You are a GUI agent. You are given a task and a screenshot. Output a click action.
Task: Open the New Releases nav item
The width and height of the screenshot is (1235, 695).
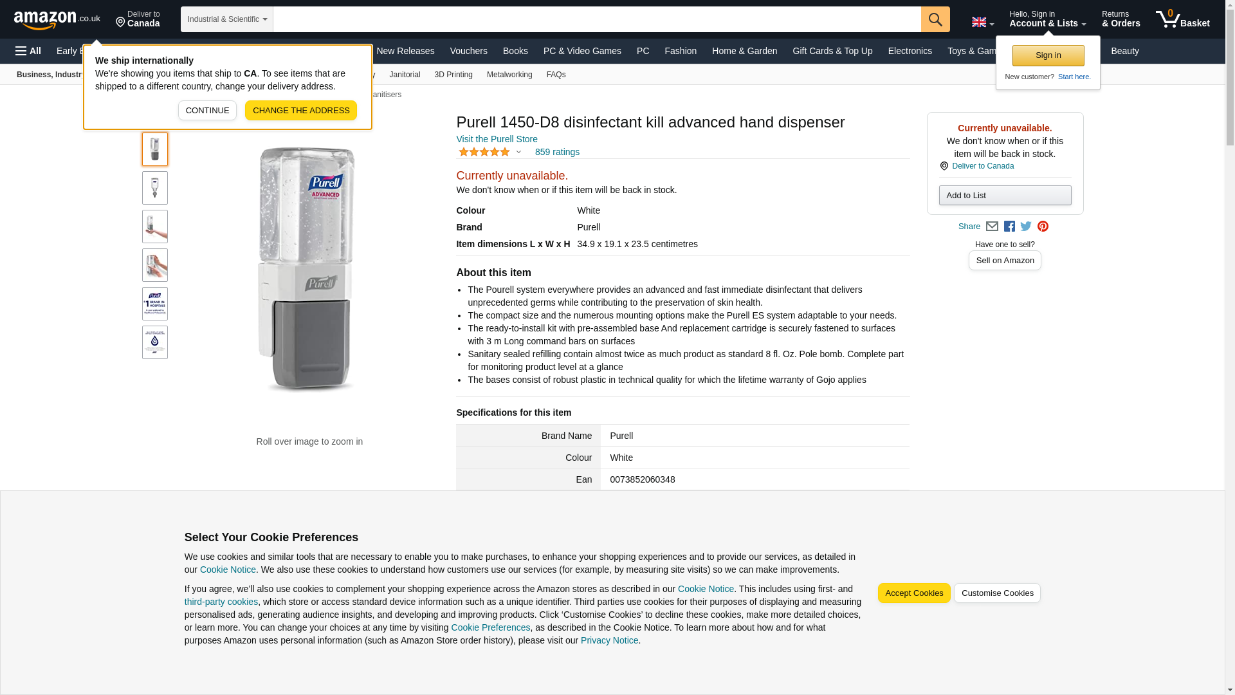tap(405, 51)
